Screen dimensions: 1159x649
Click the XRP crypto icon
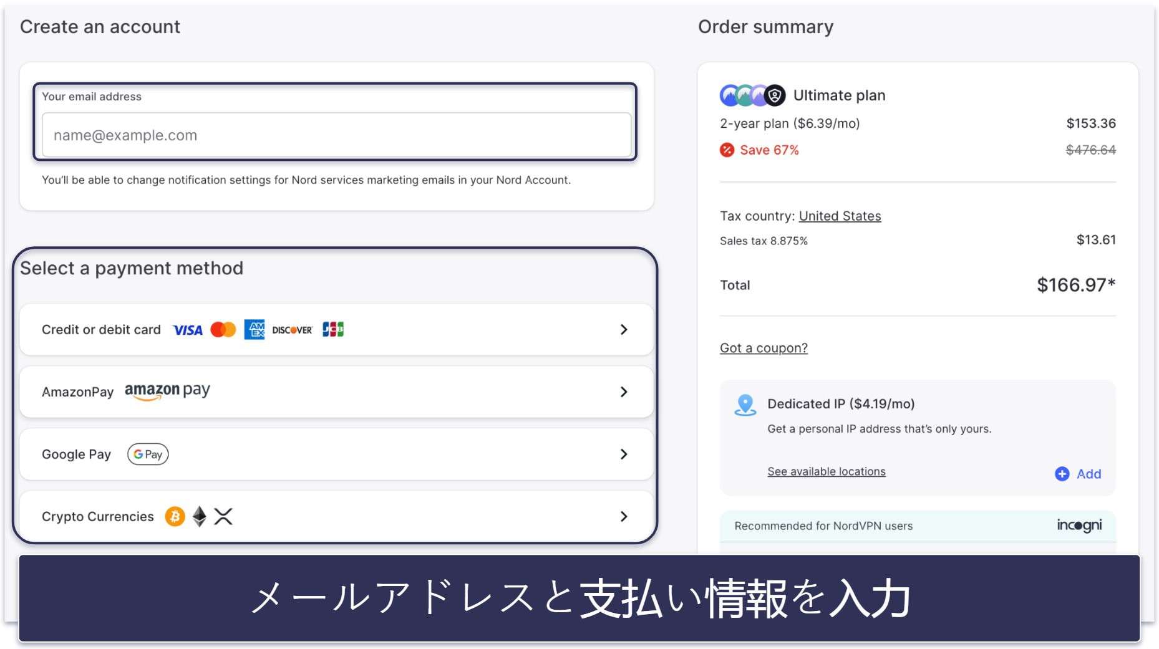(x=223, y=516)
